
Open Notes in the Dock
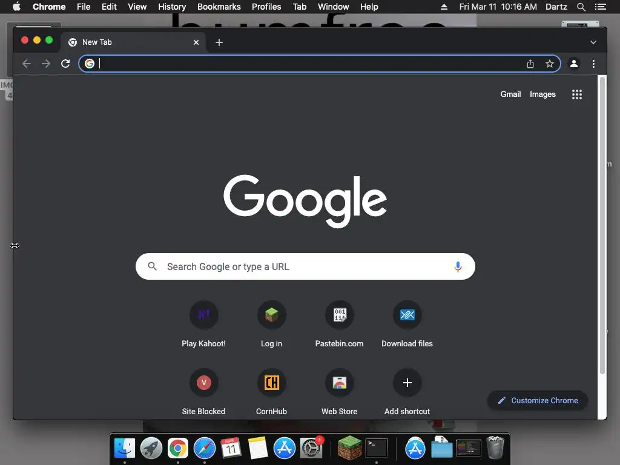point(258,448)
